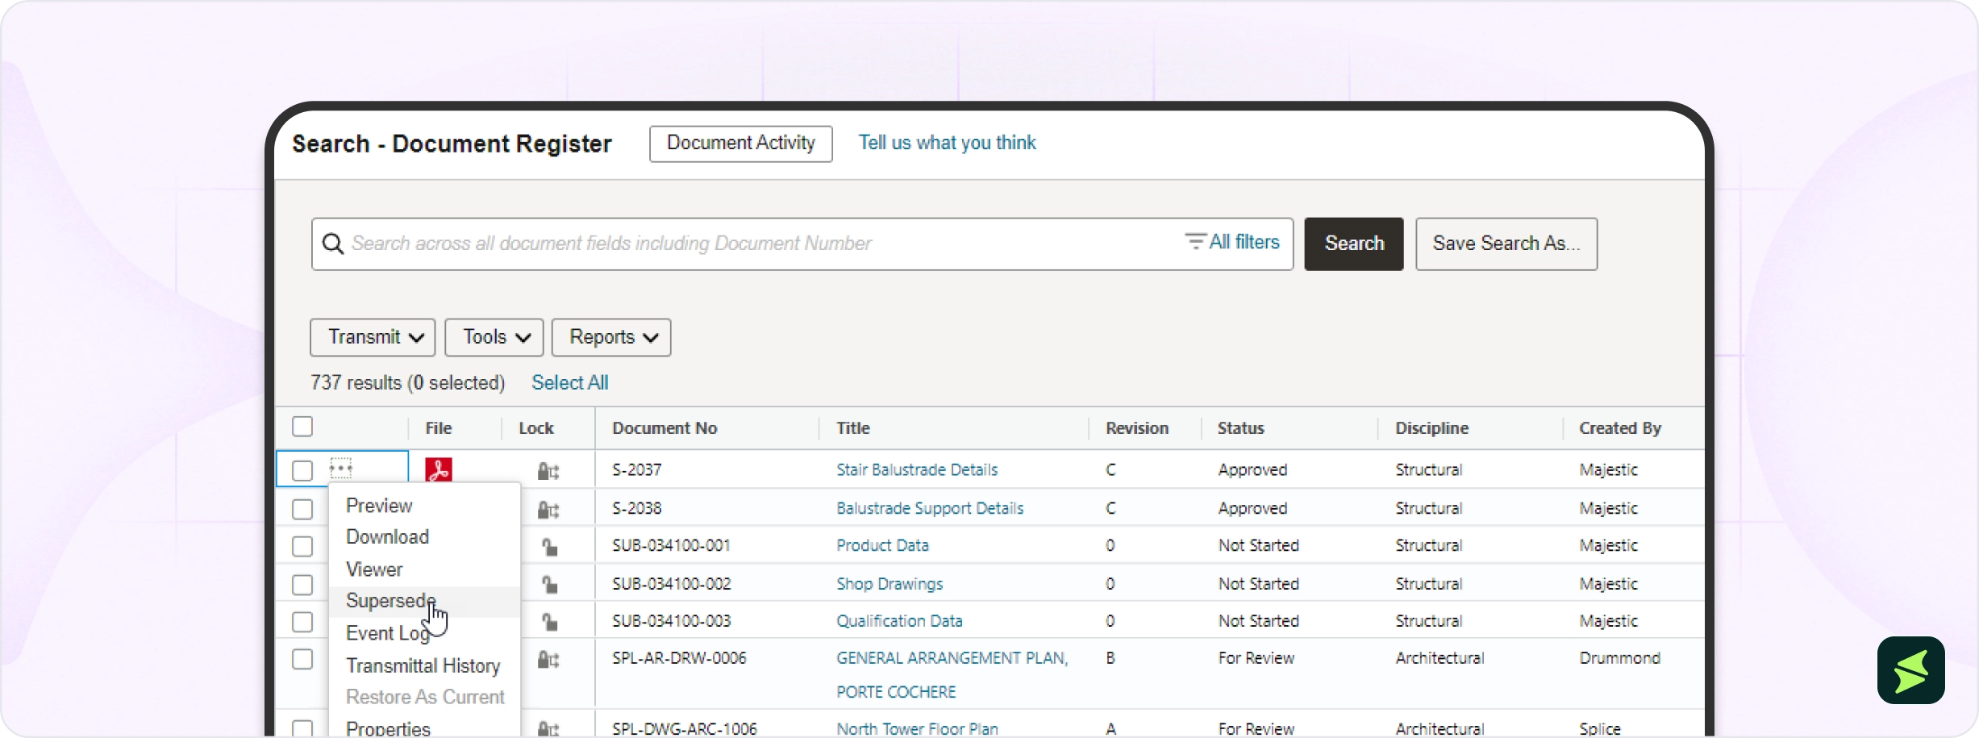The width and height of the screenshot is (1979, 738).
Task: Click the File column header
Action: (439, 428)
